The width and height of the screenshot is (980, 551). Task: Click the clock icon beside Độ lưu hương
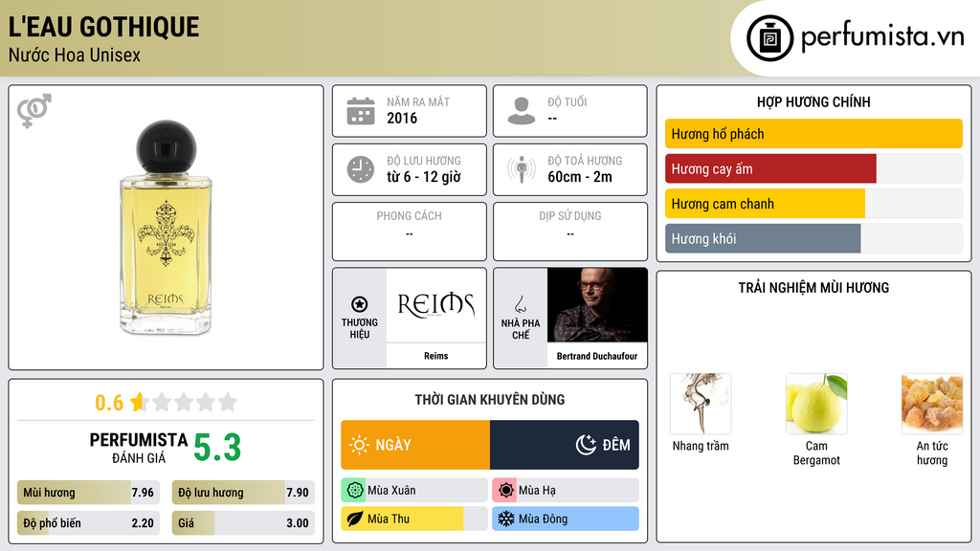[x=361, y=169]
